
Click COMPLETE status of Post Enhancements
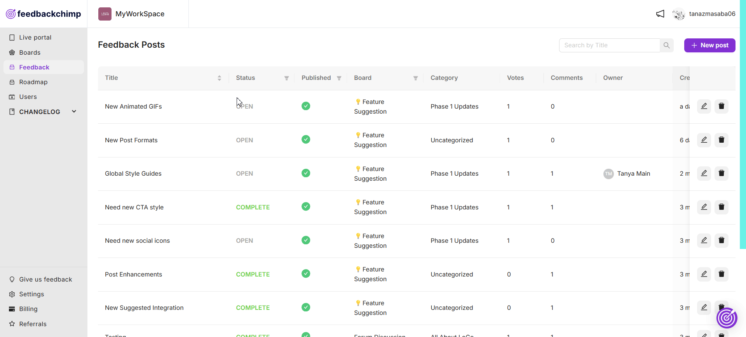pyautogui.click(x=253, y=275)
